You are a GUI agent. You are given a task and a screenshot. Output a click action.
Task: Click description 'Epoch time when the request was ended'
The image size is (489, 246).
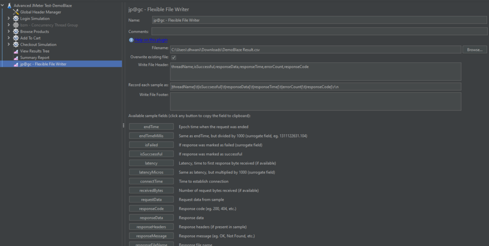pyautogui.click(x=213, y=127)
